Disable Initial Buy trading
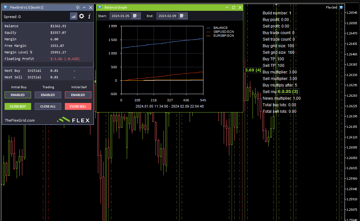 [18, 95]
